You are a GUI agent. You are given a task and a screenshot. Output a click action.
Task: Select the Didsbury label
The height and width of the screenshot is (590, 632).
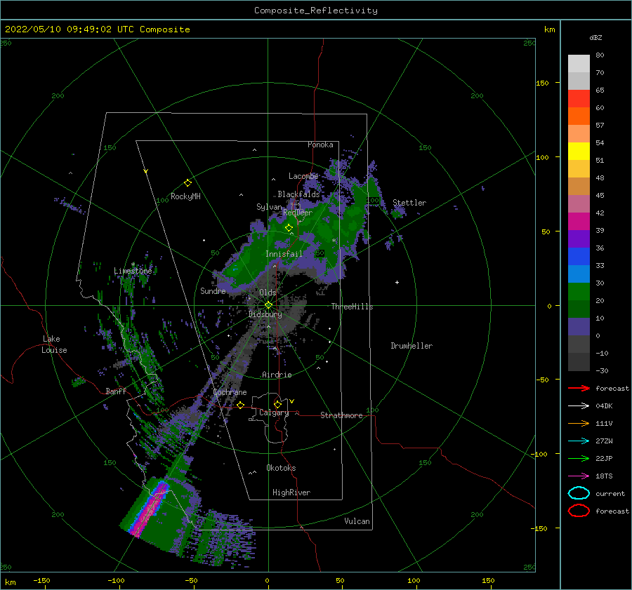(265, 314)
